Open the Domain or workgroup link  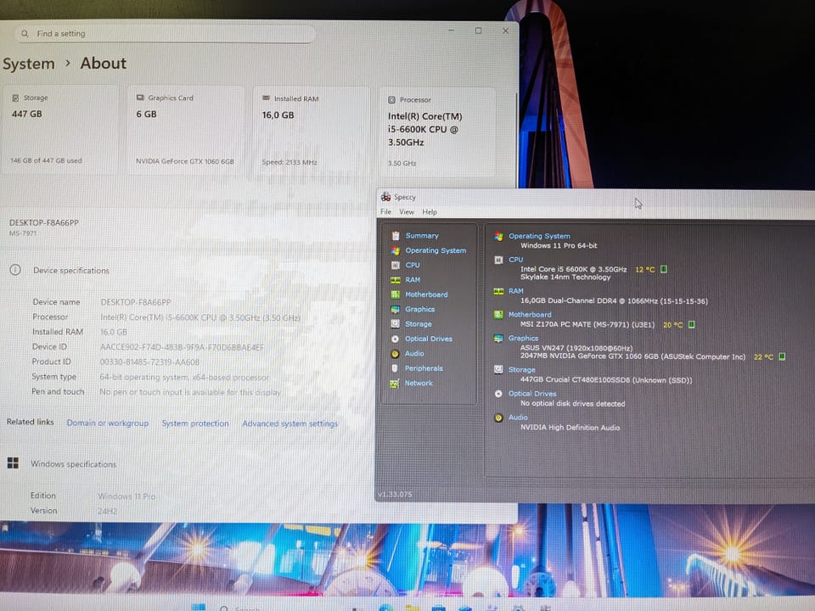pos(108,423)
